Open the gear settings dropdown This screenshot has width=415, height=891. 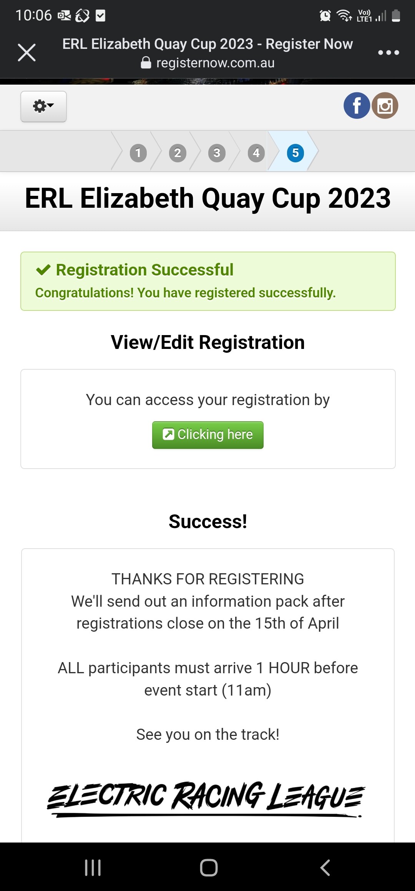pyautogui.click(x=43, y=107)
